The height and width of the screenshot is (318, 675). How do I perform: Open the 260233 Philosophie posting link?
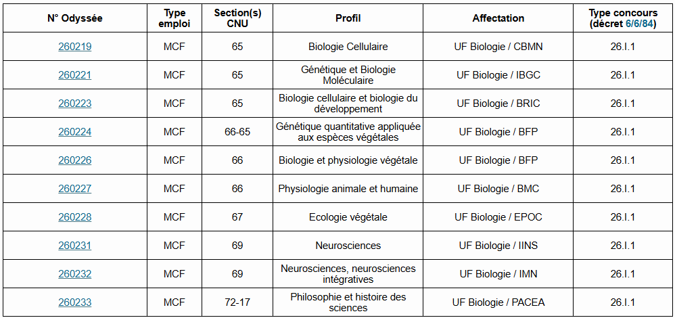[74, 302]
